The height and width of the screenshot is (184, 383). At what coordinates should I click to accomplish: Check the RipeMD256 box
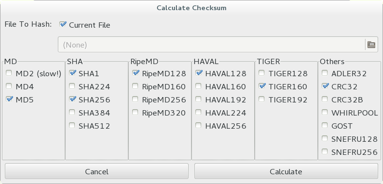coord(135,99)
